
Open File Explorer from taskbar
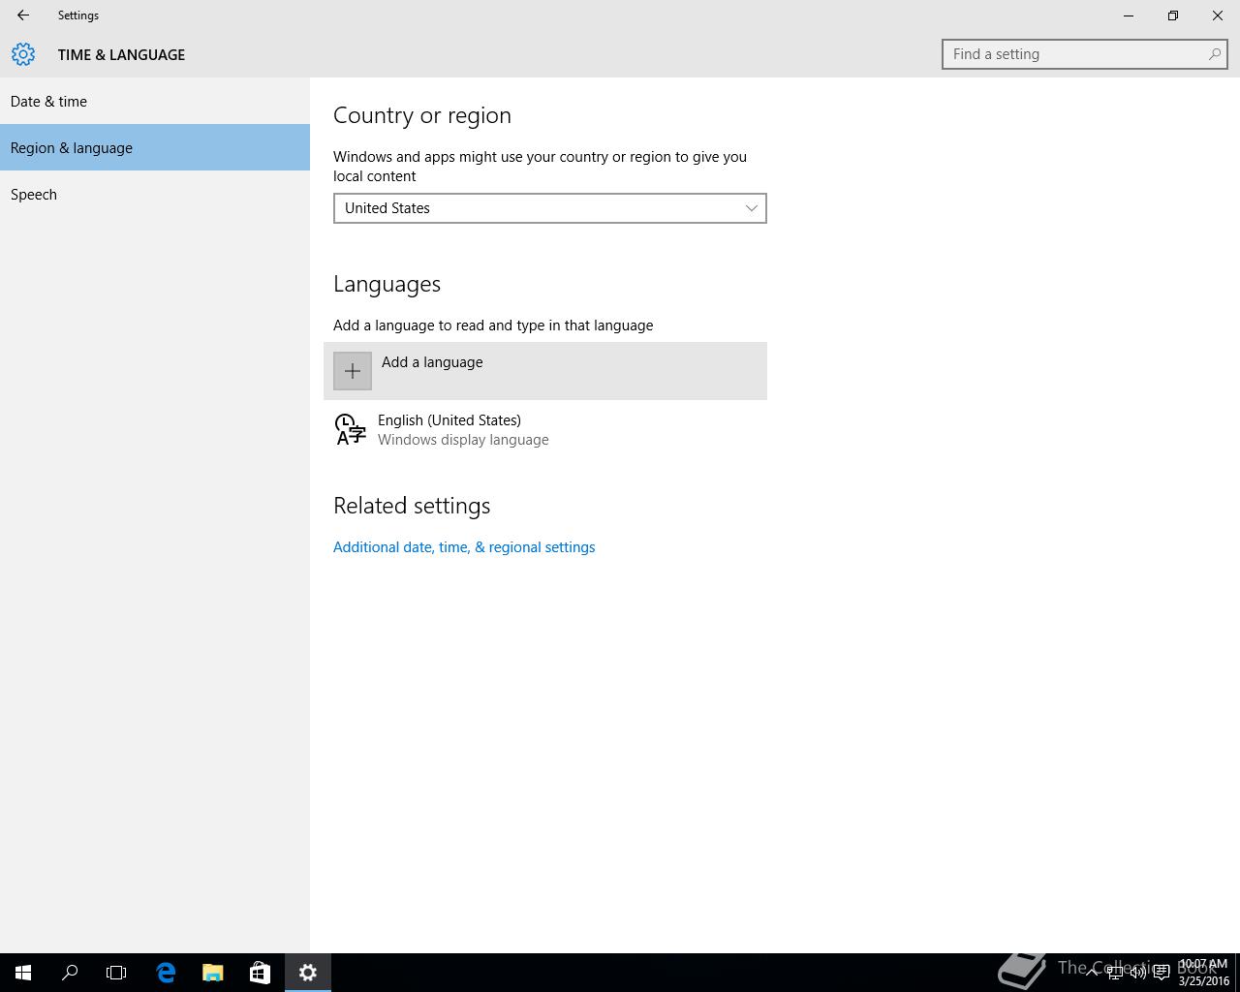212,973
